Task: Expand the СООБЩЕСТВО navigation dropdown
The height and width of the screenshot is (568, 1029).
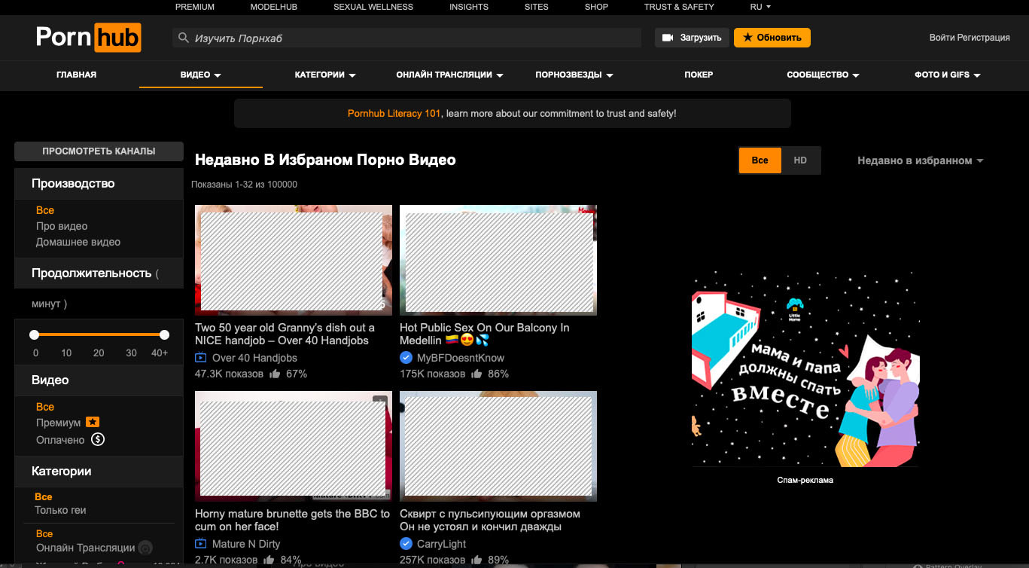Action: click(824, 75)
